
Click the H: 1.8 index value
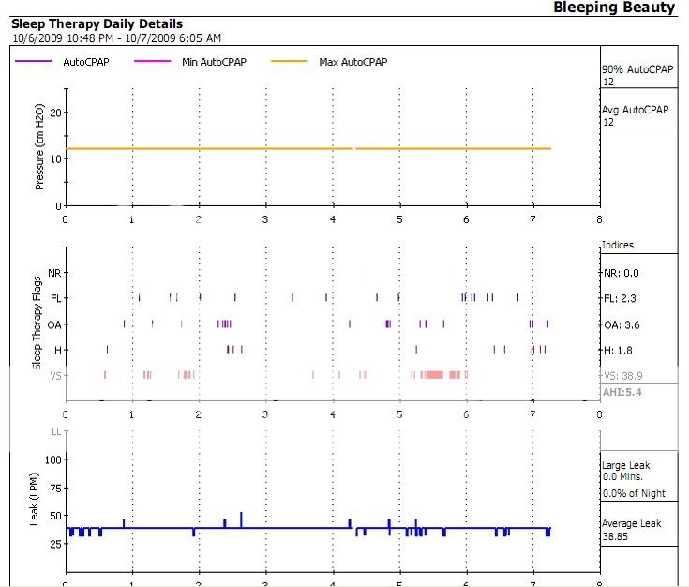[619, 351]
